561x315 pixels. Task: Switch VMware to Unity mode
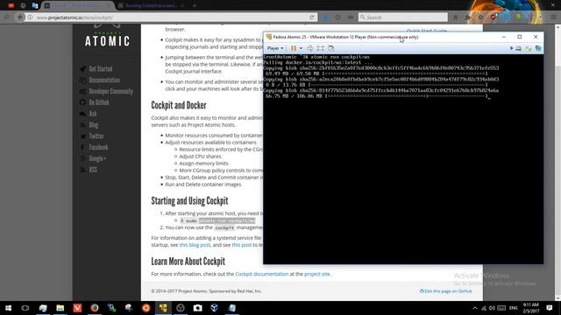[x=331, y=48]
